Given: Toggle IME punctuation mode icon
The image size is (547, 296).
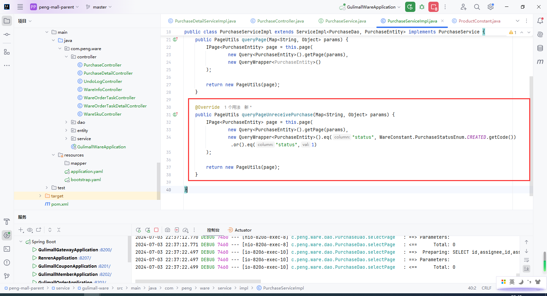Looking at the screenshot, I should [x=529, y=282].
